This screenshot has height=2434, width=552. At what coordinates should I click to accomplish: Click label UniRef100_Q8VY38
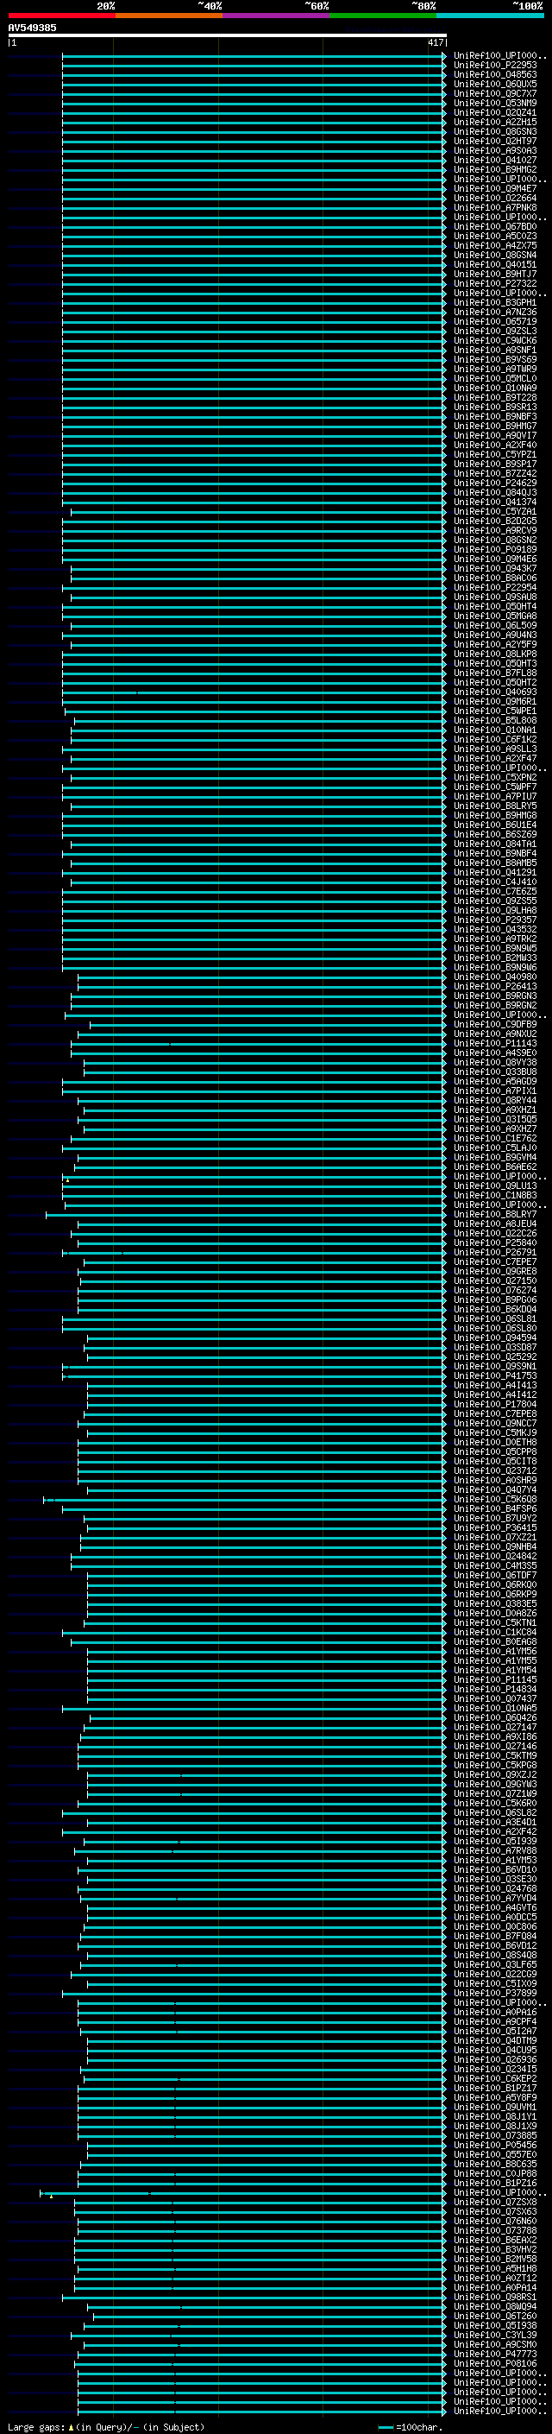pos(495,1063)
